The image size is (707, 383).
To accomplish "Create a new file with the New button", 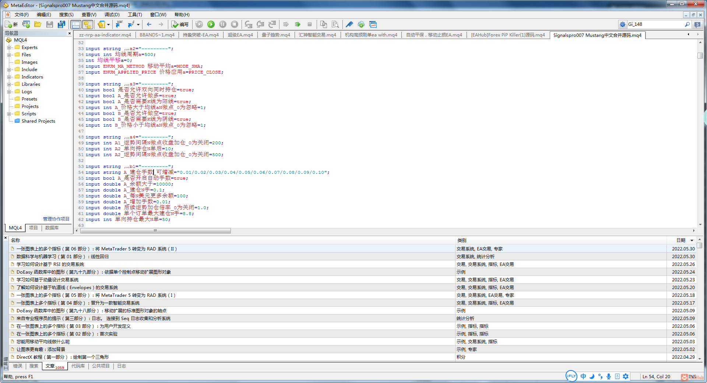I will tap(11, 24).
